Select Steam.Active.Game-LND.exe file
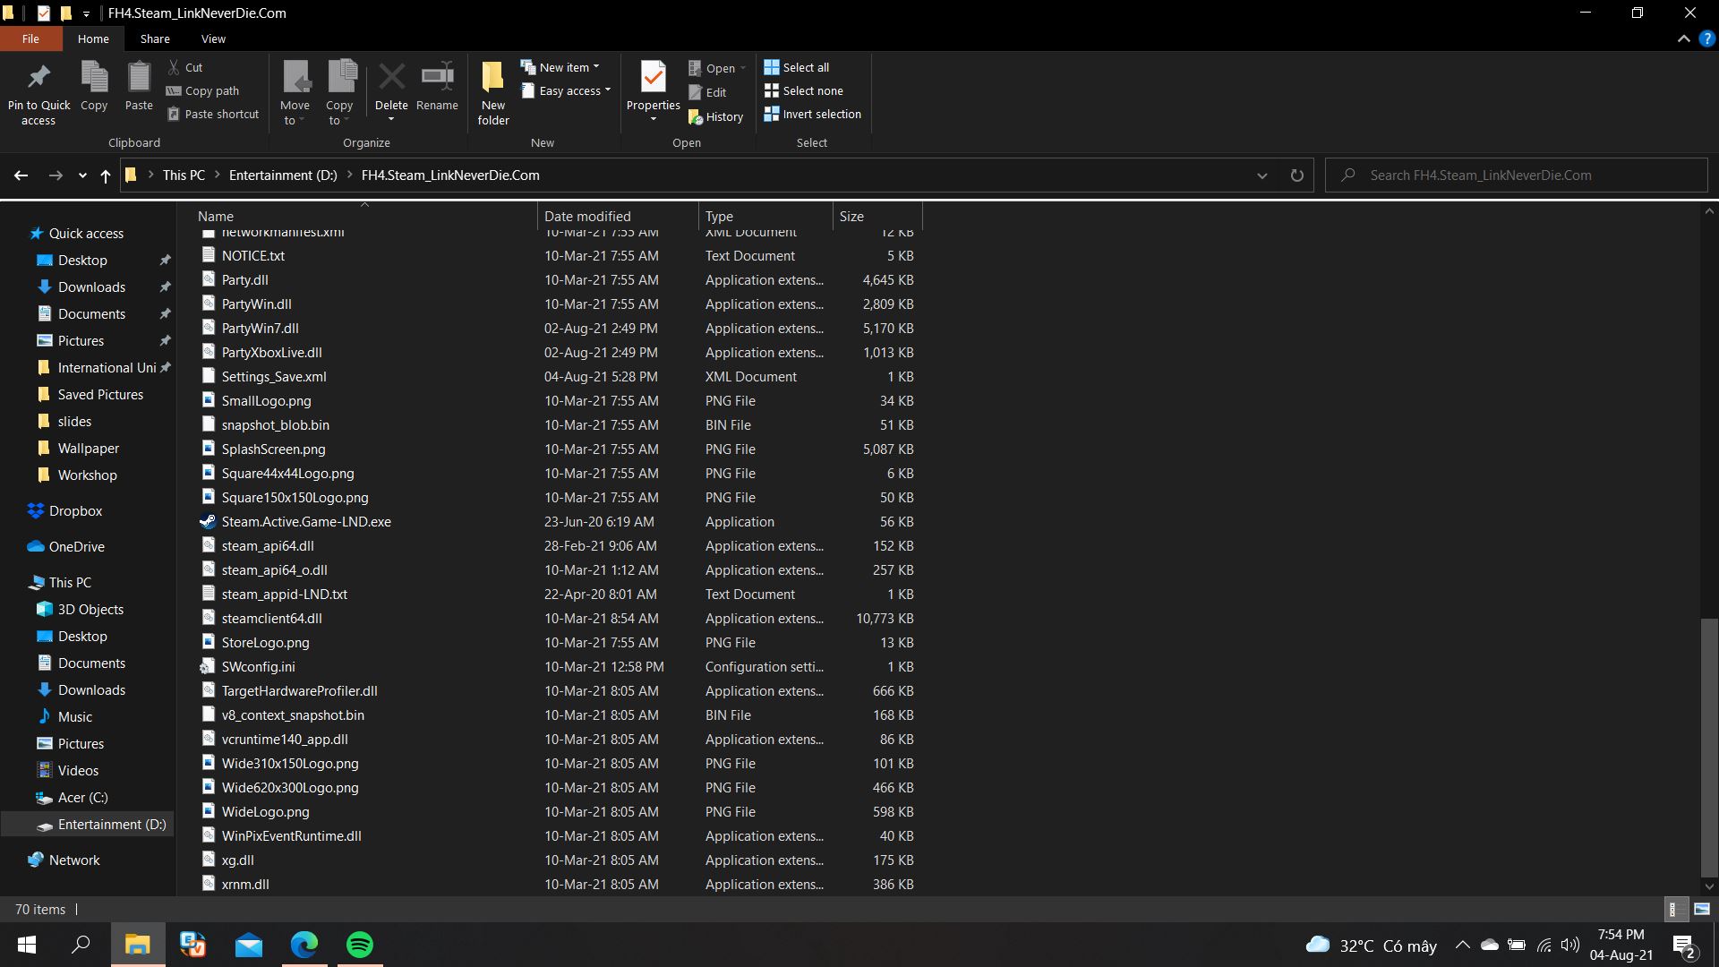 (x=306, y=522)
